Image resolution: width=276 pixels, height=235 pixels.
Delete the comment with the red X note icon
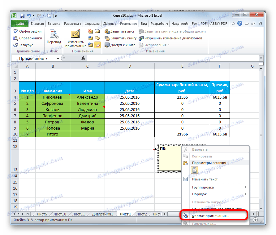[90, 31]
